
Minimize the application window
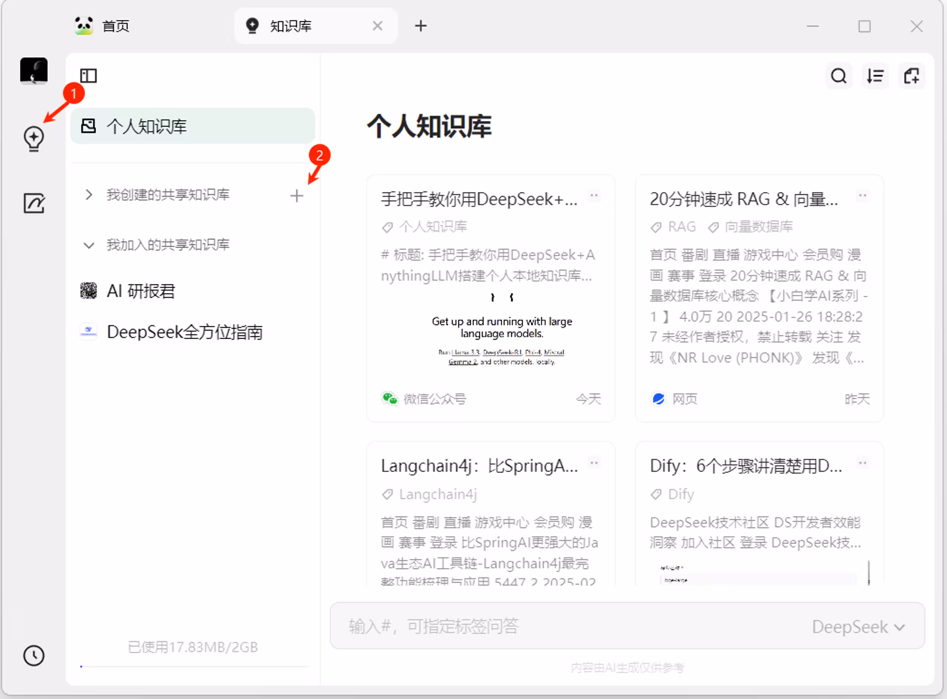[812, 26]
